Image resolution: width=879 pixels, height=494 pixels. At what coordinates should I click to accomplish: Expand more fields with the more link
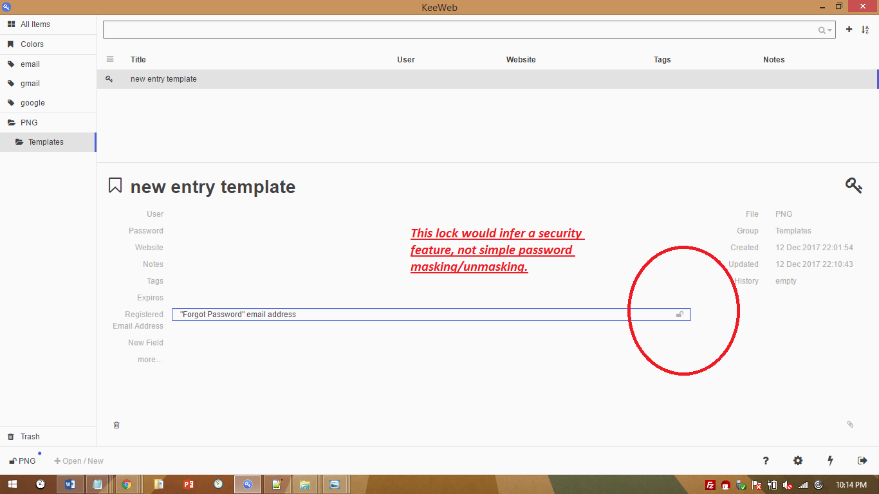click(x=149, y=360)
